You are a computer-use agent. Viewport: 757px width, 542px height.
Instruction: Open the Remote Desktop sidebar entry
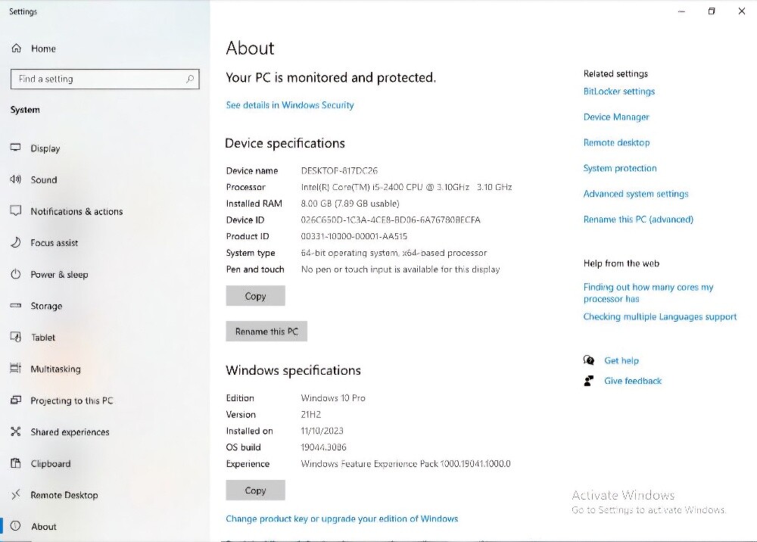(x=64, y=495)
